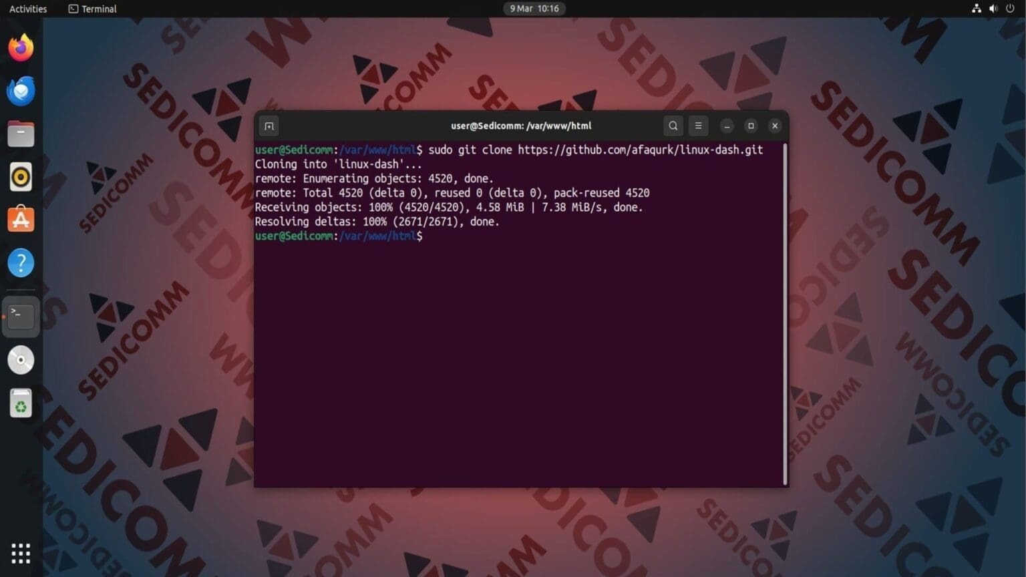
Task: Open the Trash icon in the dock
Action: [21, 403]
